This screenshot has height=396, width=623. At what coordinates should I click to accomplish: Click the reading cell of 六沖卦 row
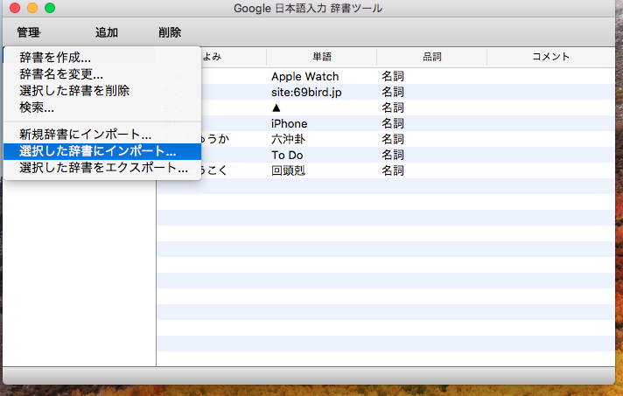234,139
